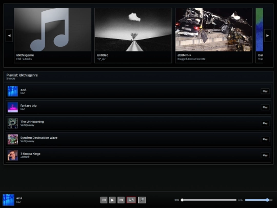
Task: Click the microphone lyrics icon
Action: click(x=142, y=200)
